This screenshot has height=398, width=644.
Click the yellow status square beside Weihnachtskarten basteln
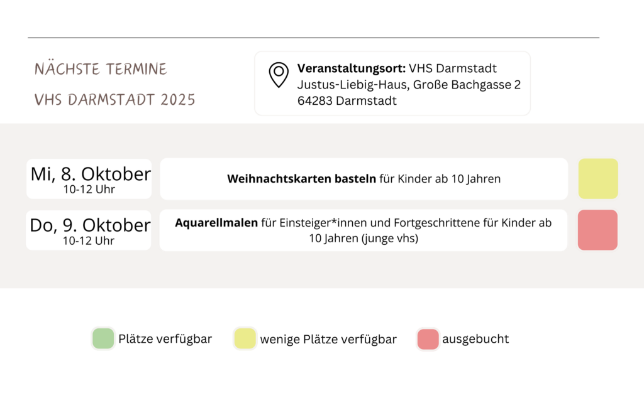pos(598,179)
